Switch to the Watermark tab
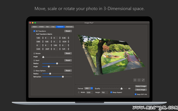Viewport: 178px width, 111px height. (69, 27)
